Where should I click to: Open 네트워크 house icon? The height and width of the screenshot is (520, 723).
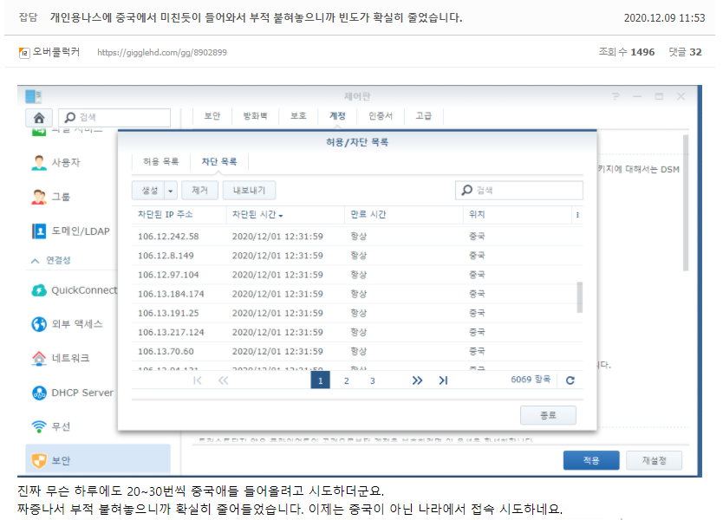pos(39,358)
